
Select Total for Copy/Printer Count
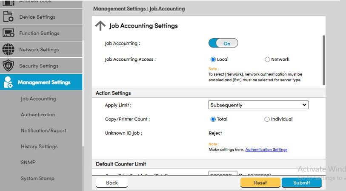pyautogui.click(x=213, y=119)
